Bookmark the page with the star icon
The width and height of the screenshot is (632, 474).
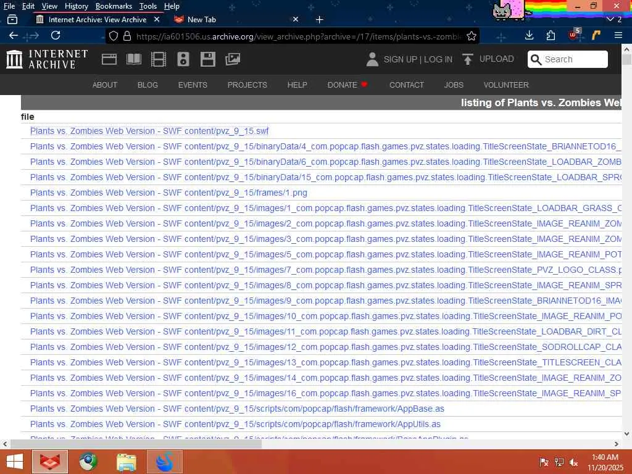[x=471, y=36]
